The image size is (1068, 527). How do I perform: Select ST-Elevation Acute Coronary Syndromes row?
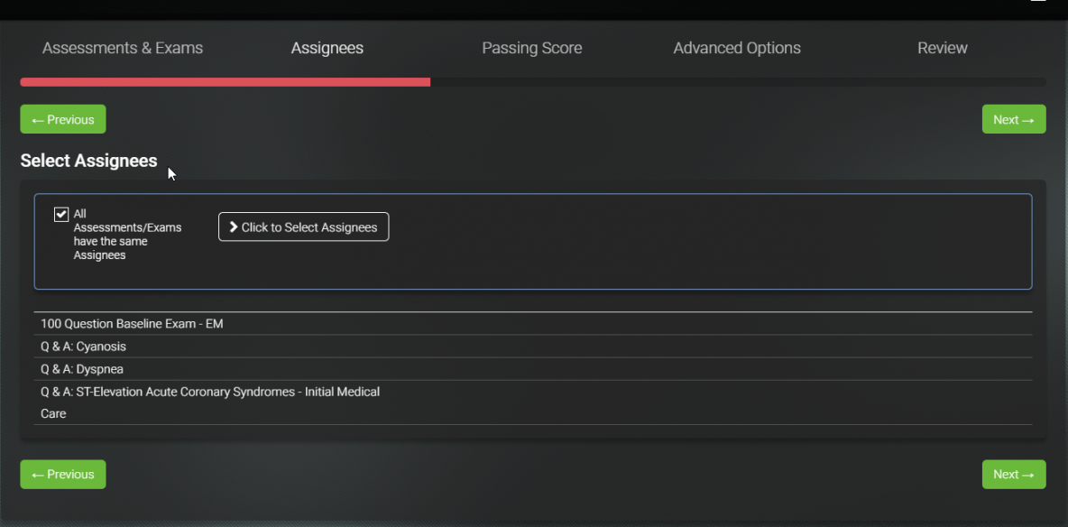tap(533, 402)
